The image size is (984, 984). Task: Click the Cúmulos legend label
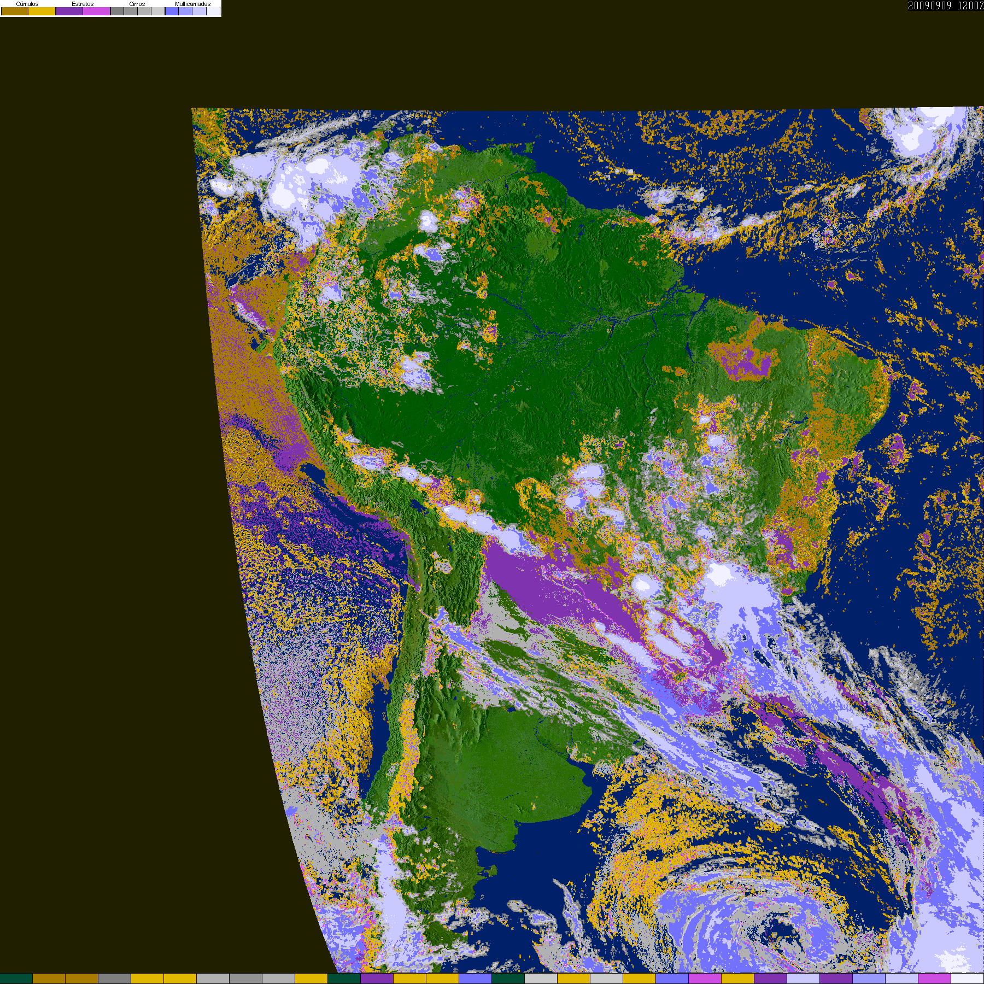[27, 4]
